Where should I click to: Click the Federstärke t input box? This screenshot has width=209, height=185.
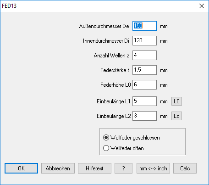coord(144,70)
